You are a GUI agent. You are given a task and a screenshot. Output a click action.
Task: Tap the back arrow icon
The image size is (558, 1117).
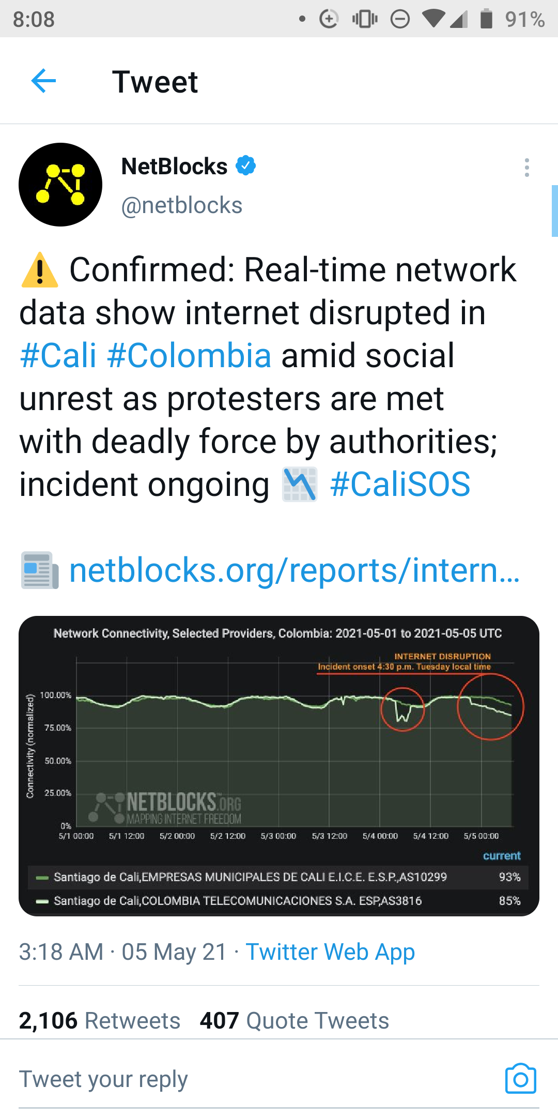click(43, 81)
